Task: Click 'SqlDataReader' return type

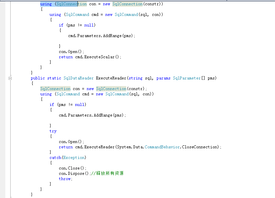Action: pyautogui.click(x=78, y=78)
